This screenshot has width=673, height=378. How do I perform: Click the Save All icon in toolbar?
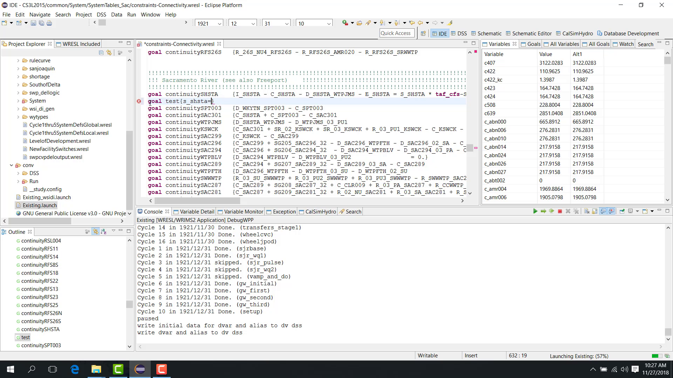point(41,23)
